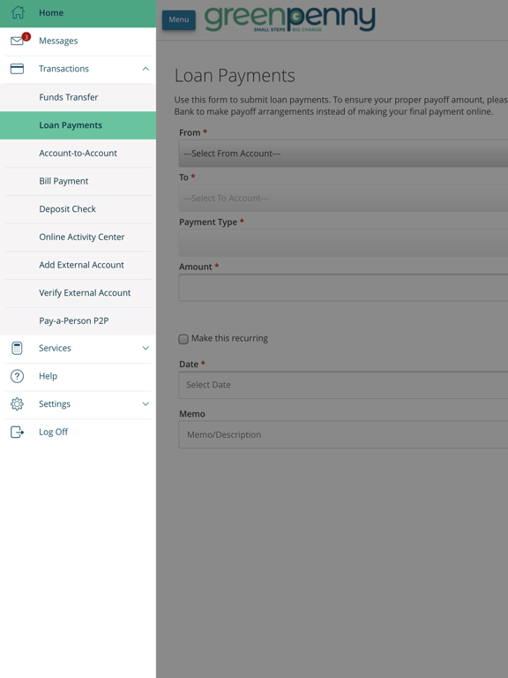Image resolution: width=508 pixels, height=678 pixels.
Task: Click the Memo/Description input field
Action: click(x=343, y=434)
